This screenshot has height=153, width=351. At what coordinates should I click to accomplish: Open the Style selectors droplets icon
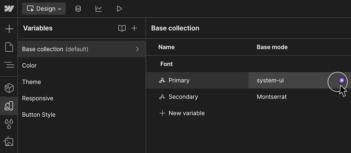[9, 123]
